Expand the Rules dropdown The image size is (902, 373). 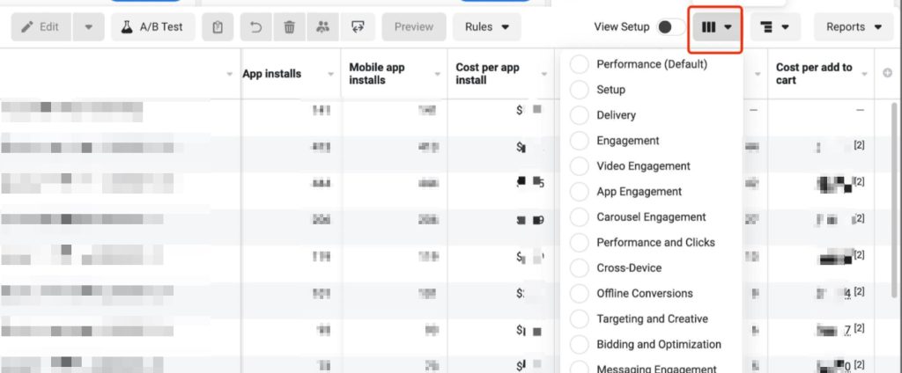pyautogui.click(x=486, y=27)
